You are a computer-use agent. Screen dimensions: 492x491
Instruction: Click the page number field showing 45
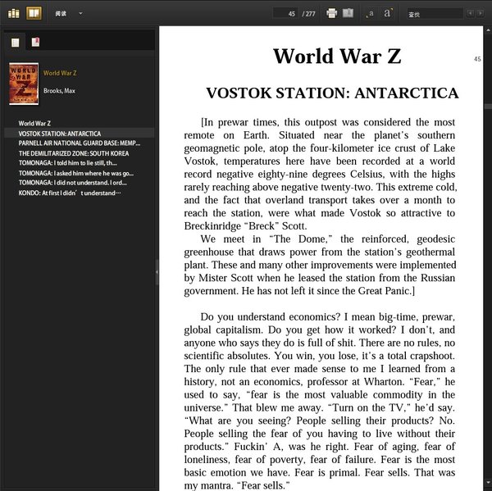click(285, 13)
